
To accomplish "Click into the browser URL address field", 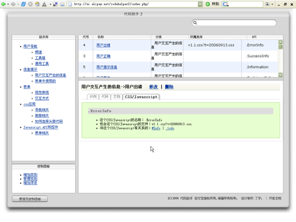I will 135,4.
